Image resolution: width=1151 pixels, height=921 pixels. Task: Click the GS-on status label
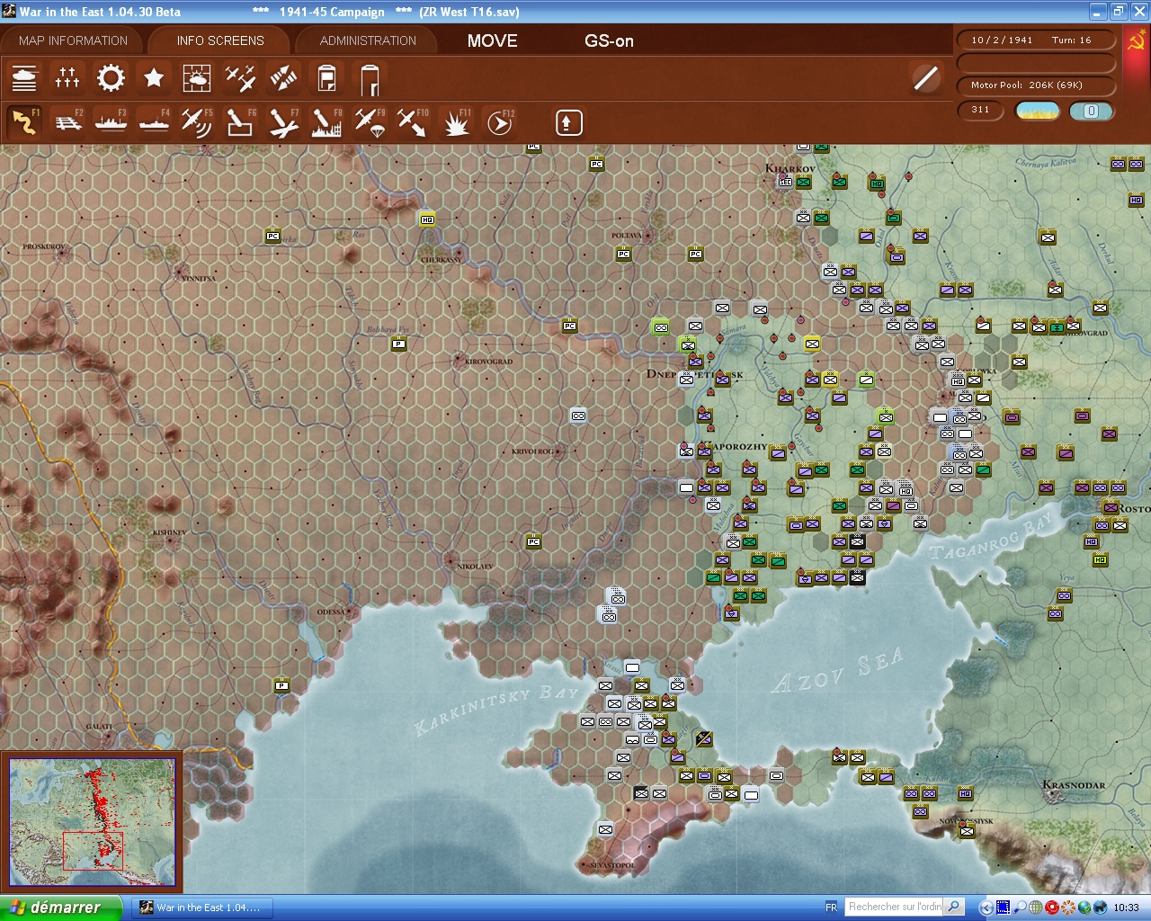609,40
